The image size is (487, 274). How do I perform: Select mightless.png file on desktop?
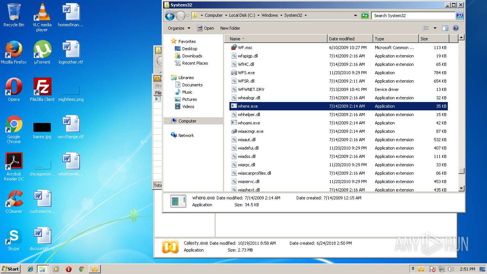[x=71, y=93]
